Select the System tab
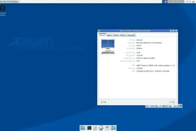 [x=102, y=35]
